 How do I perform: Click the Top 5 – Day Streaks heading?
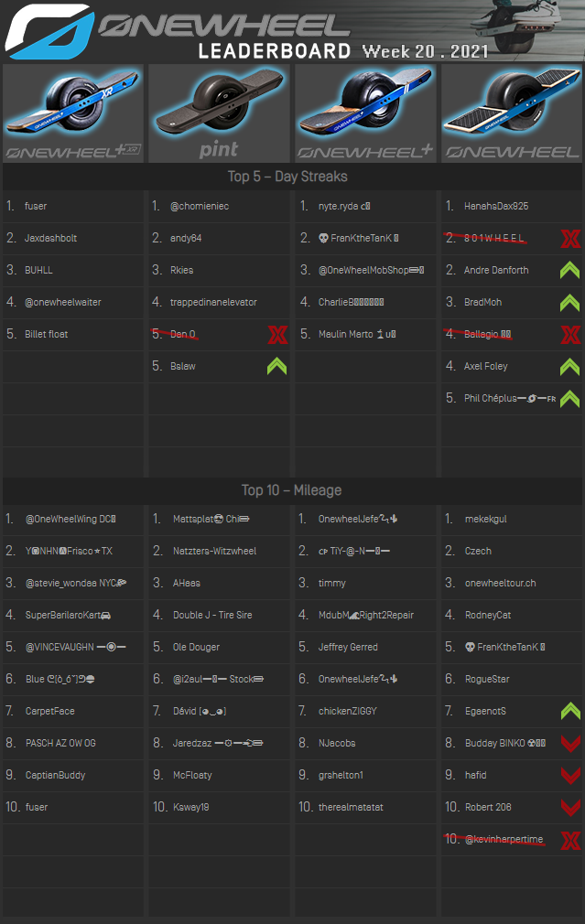(x=287, y=177)
